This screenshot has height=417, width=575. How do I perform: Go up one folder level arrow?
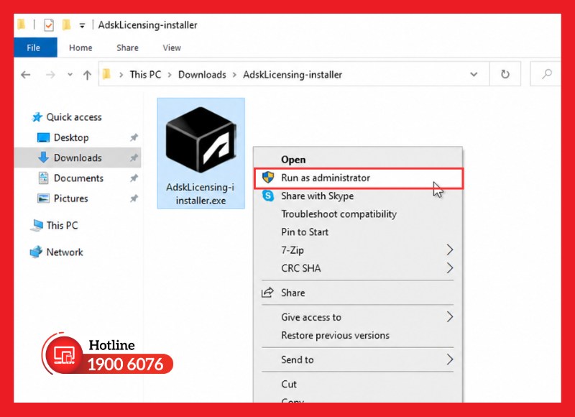pos(87,75)
